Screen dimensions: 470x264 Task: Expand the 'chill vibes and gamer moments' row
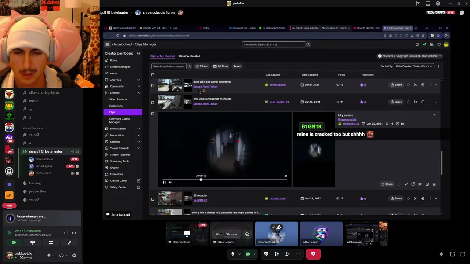[436, 102]
